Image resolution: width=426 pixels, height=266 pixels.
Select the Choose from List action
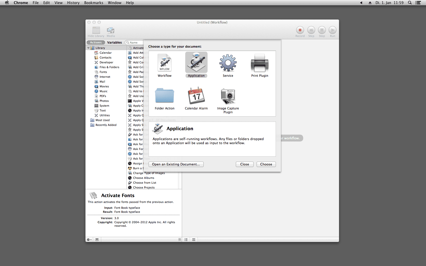(x=152, y=183)
